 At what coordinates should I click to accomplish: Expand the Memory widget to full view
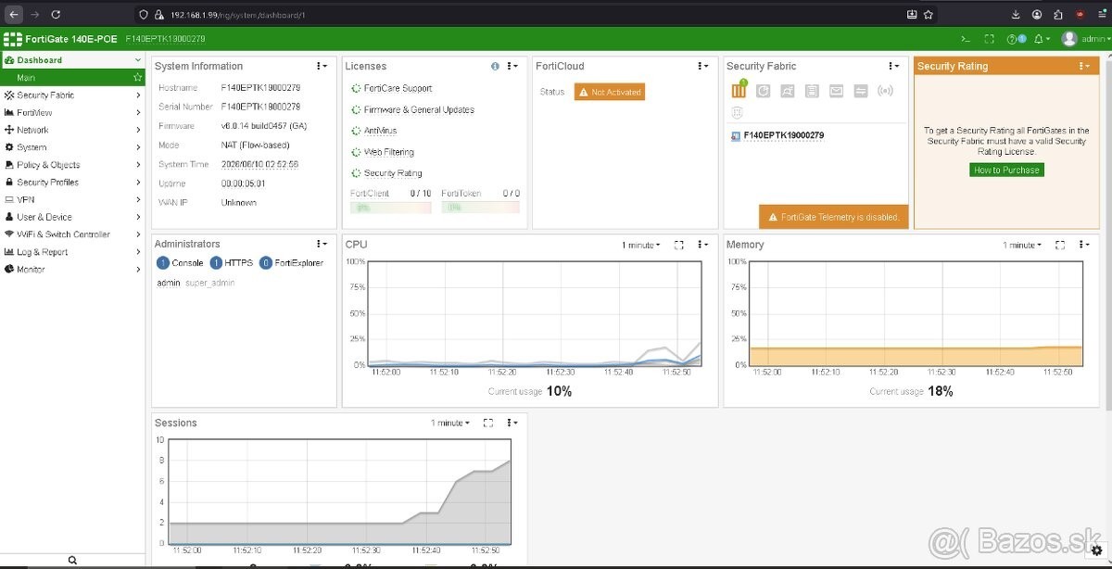[1059, 245]
